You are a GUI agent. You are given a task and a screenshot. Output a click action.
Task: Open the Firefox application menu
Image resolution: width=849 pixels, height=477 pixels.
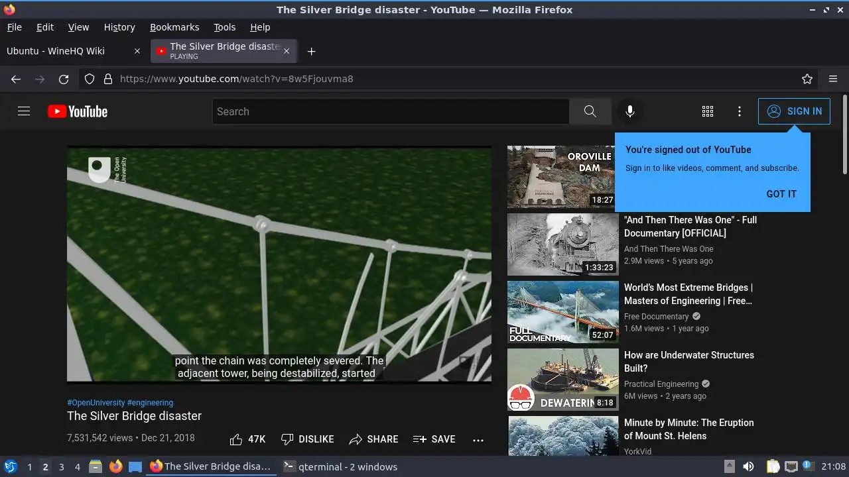coord(833,79)
